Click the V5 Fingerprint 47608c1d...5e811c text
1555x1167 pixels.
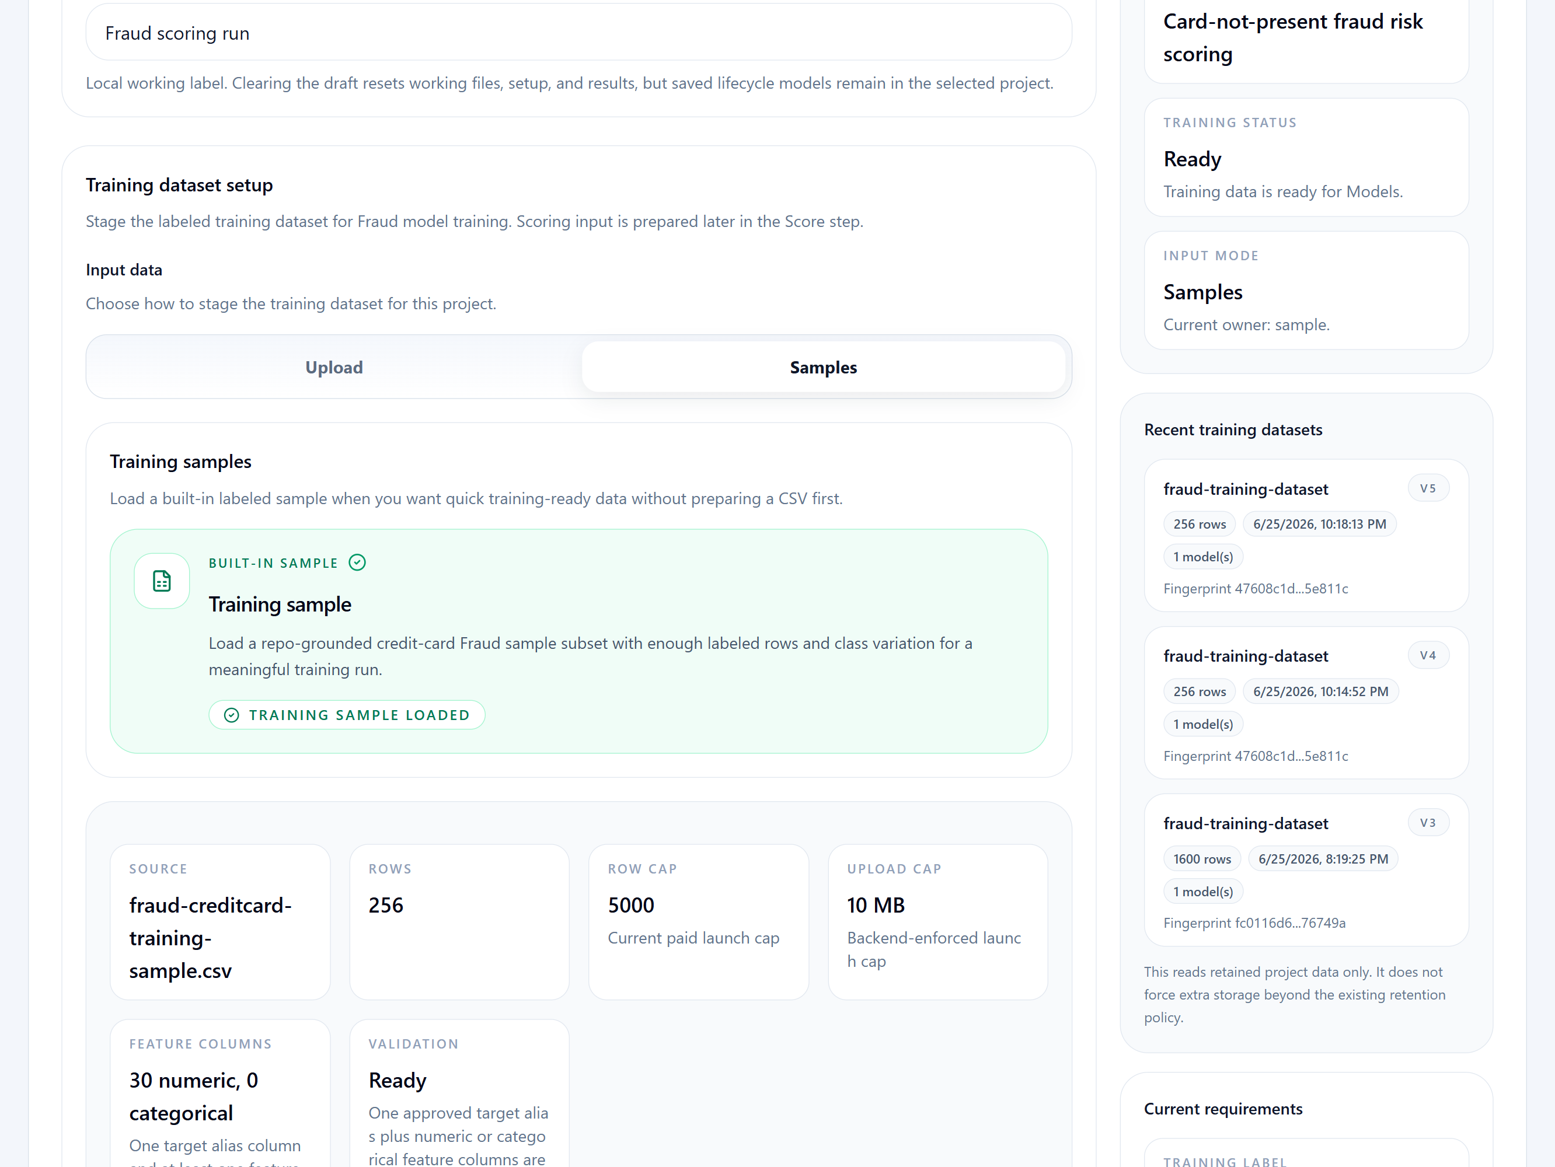click(x=1256, y=588)
